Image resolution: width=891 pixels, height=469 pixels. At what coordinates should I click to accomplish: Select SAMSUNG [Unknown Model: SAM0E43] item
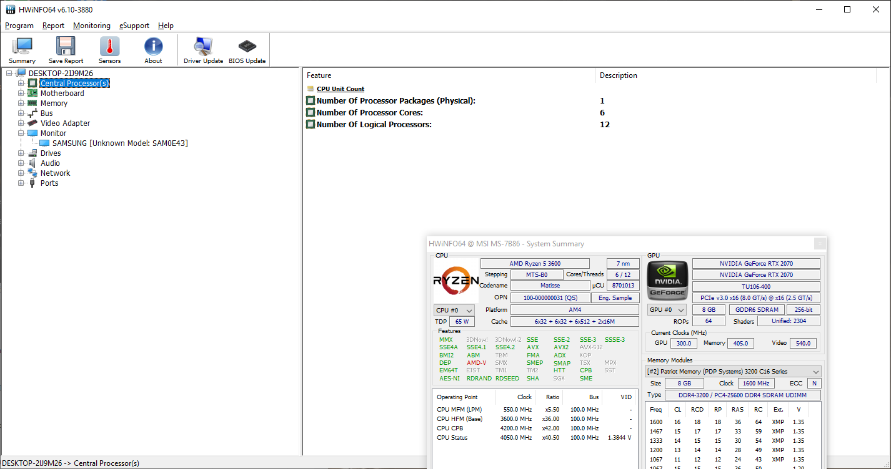point(120,143)
